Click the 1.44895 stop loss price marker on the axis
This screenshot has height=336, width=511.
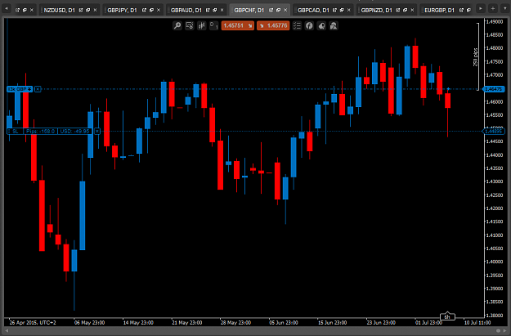pyautogui.click(x=493, y=132)
